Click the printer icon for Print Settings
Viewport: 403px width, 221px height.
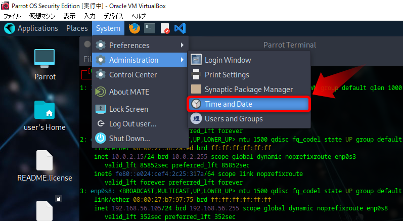coord(196,74)
